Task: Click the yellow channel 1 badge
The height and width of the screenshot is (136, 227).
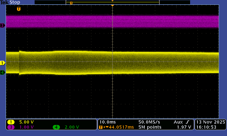Action: [11, 122]
